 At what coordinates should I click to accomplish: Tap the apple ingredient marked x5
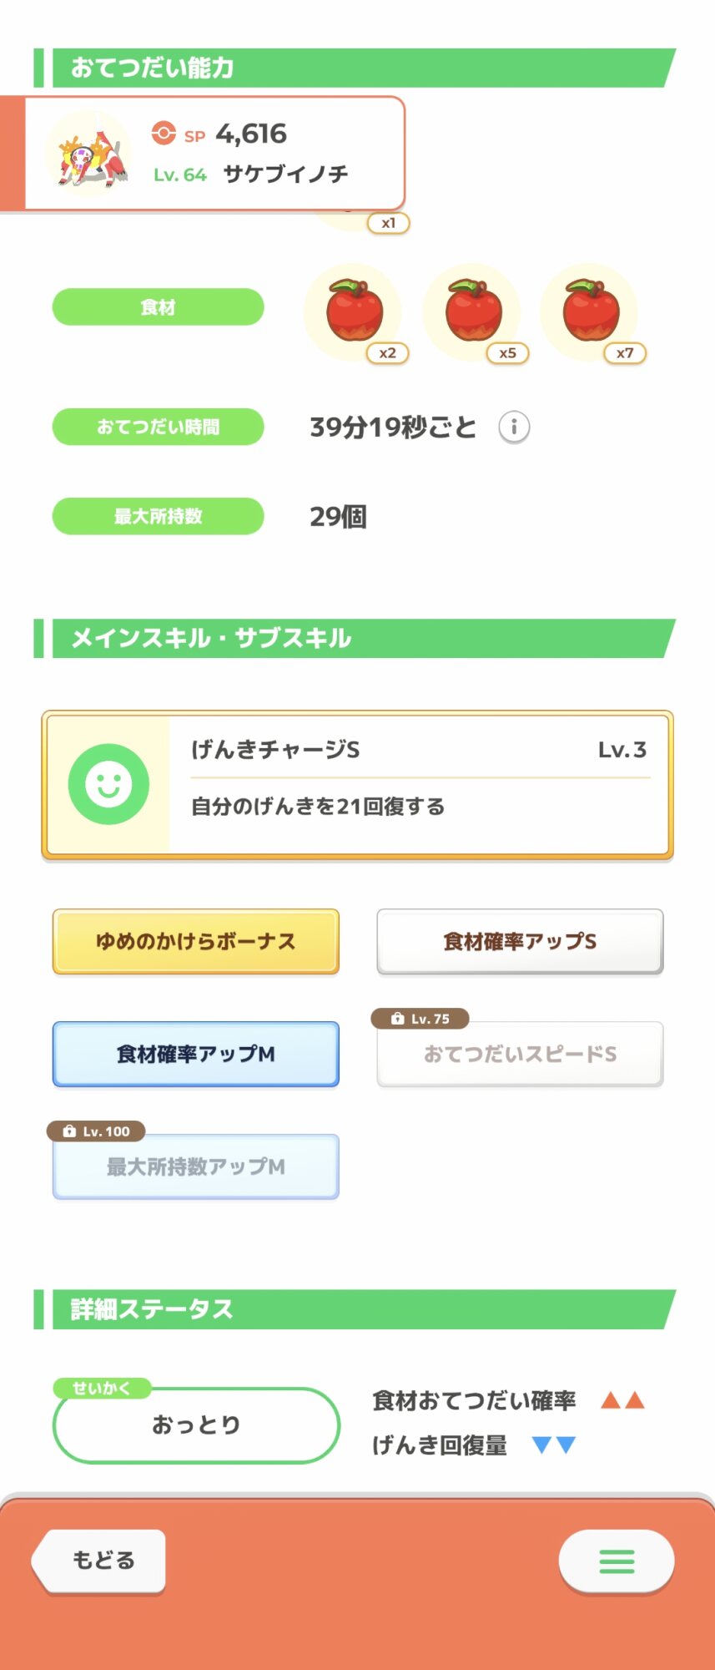click(473, 311)
